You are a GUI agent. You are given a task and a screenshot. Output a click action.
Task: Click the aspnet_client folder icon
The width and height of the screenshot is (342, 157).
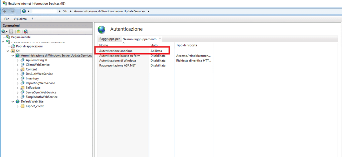tap(22, 106)
